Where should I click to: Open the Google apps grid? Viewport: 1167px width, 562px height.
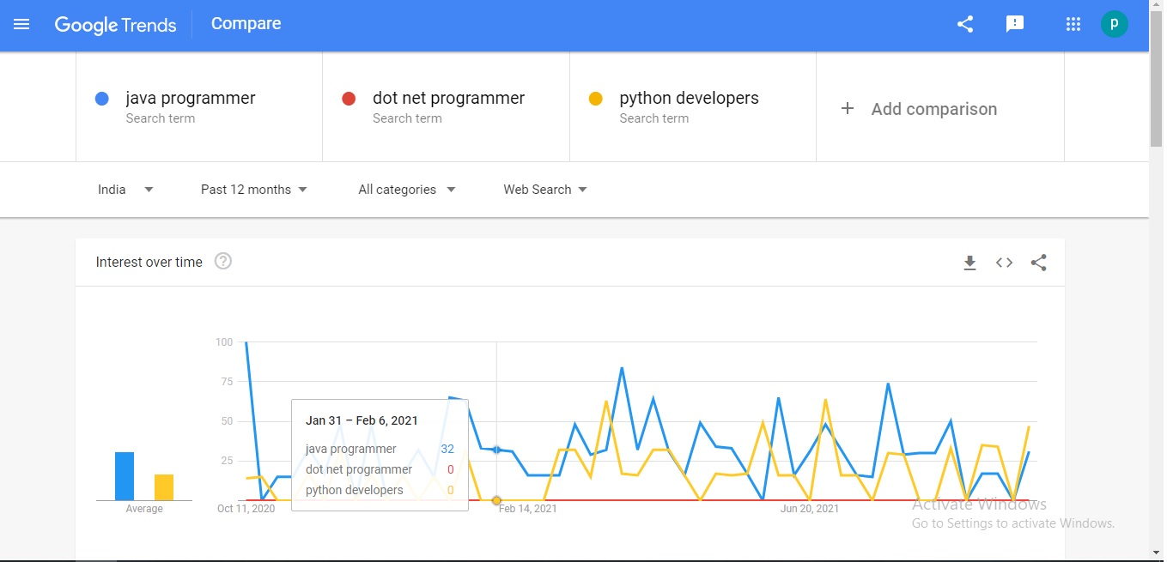click(x=1073, y=25)
